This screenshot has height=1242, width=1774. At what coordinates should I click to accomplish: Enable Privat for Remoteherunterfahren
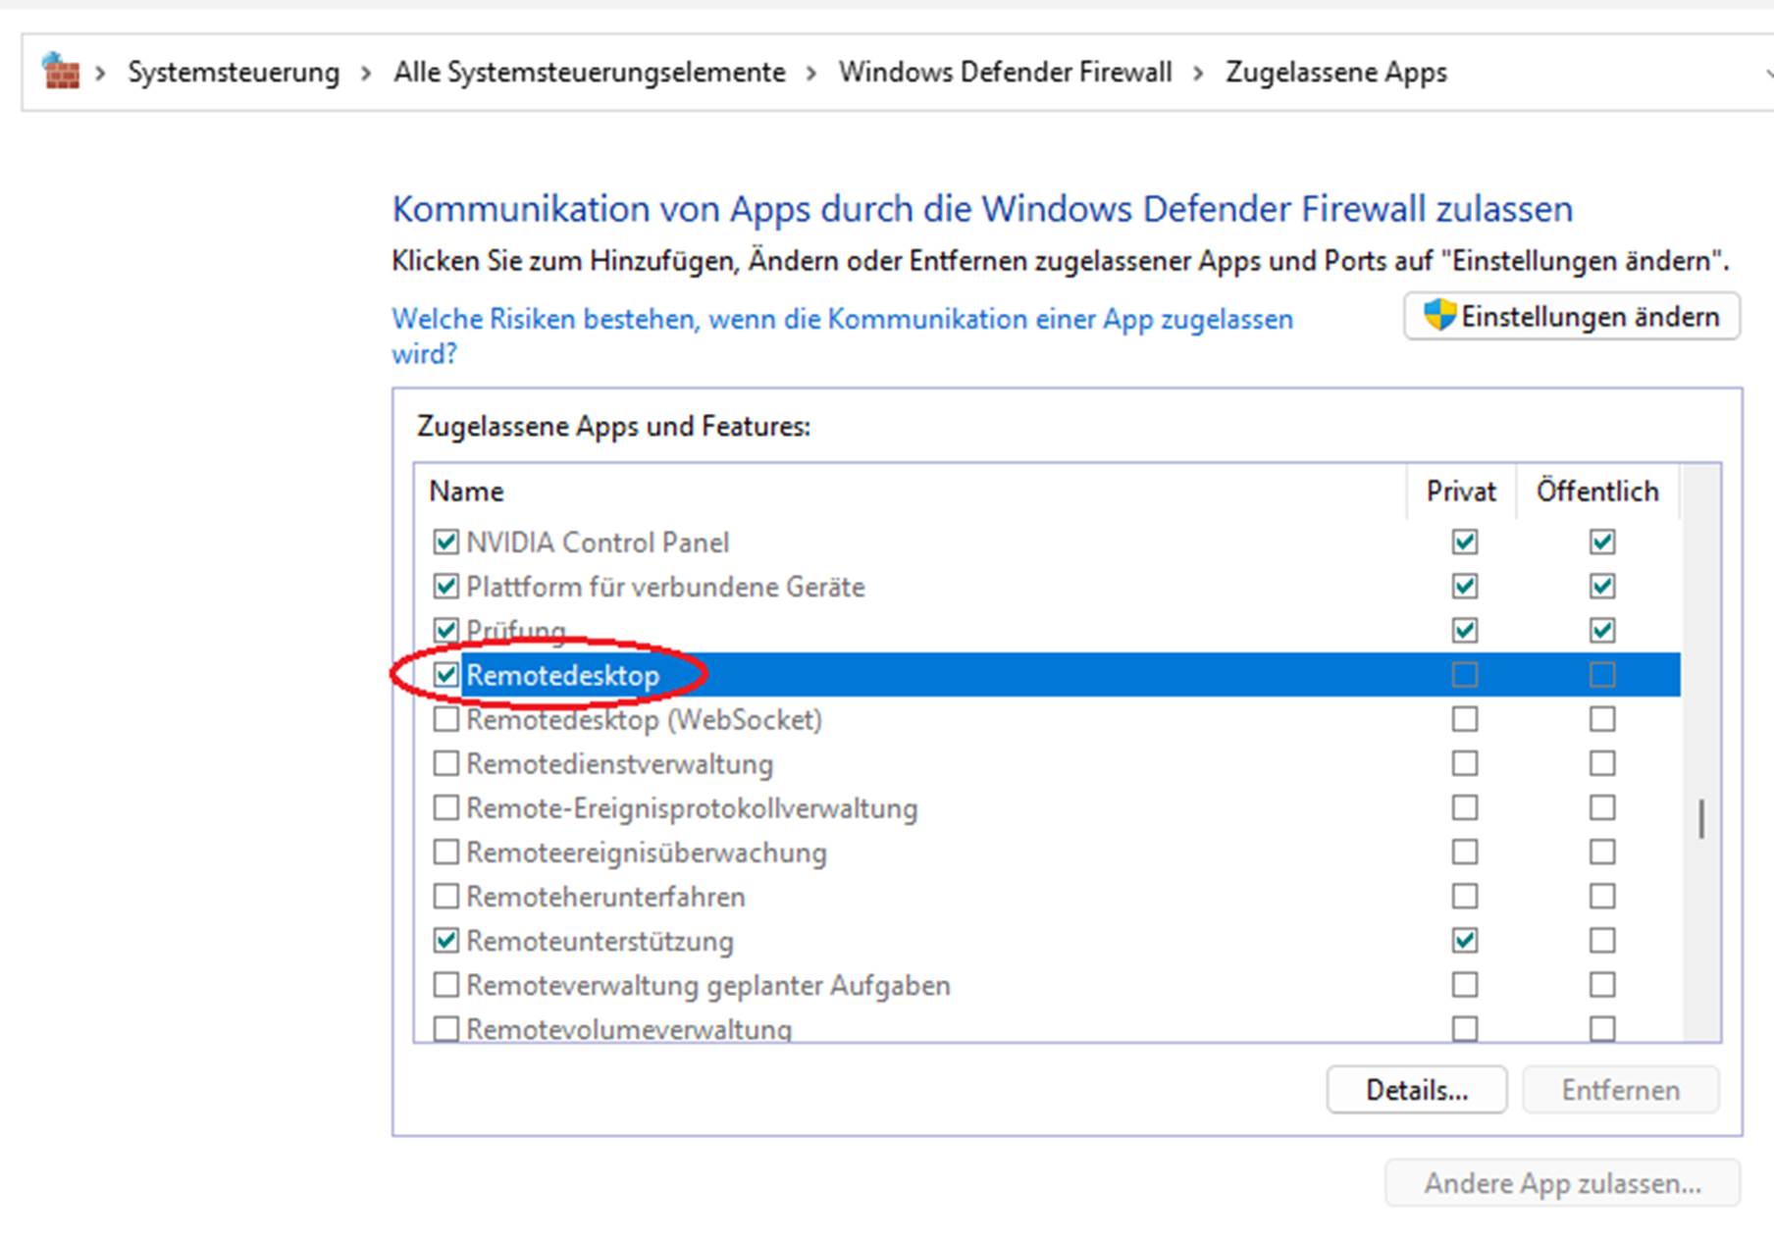click(x=1465, y=896)
